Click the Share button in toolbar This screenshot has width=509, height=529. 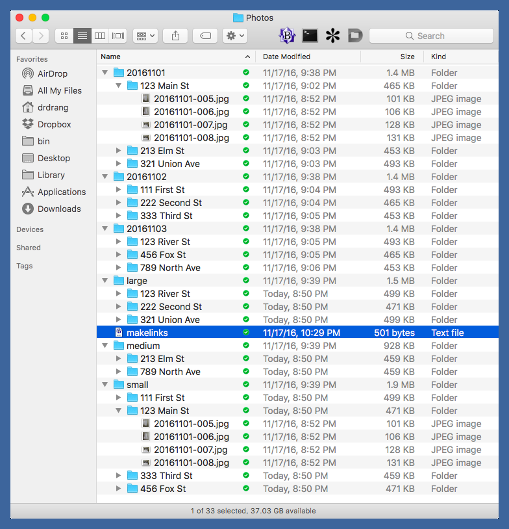click(175, 36)
